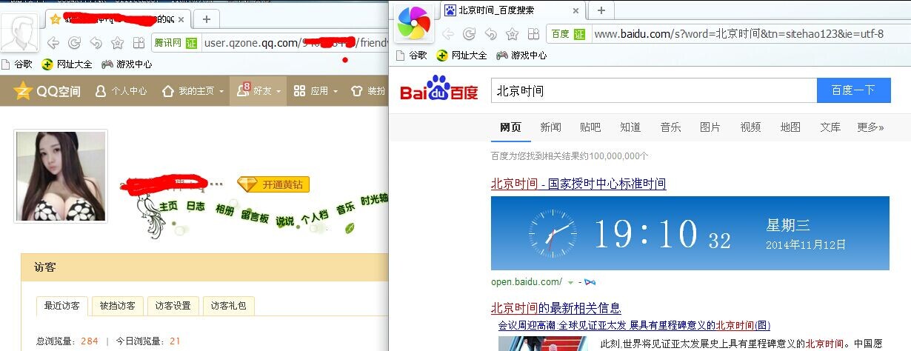Go back in the Baidu browser window
Viewport: 911px width, 351px height.
click(x=448, y=34)
